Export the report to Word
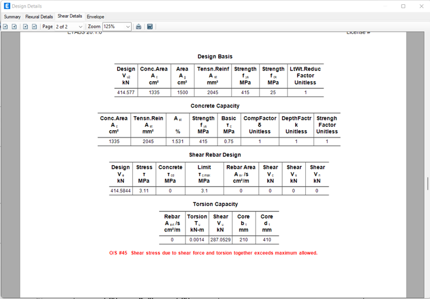 150,26
